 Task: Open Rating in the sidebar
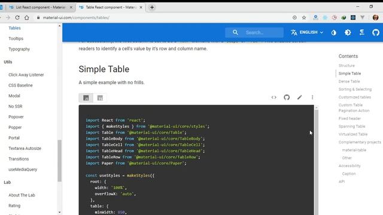(x=14, y=205)
